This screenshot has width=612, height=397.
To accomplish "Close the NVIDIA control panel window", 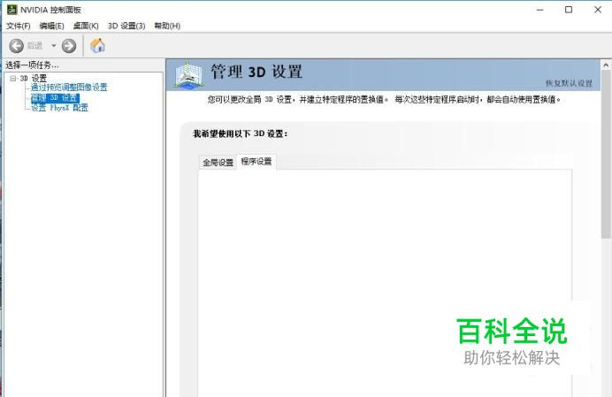I will (598, 10).
